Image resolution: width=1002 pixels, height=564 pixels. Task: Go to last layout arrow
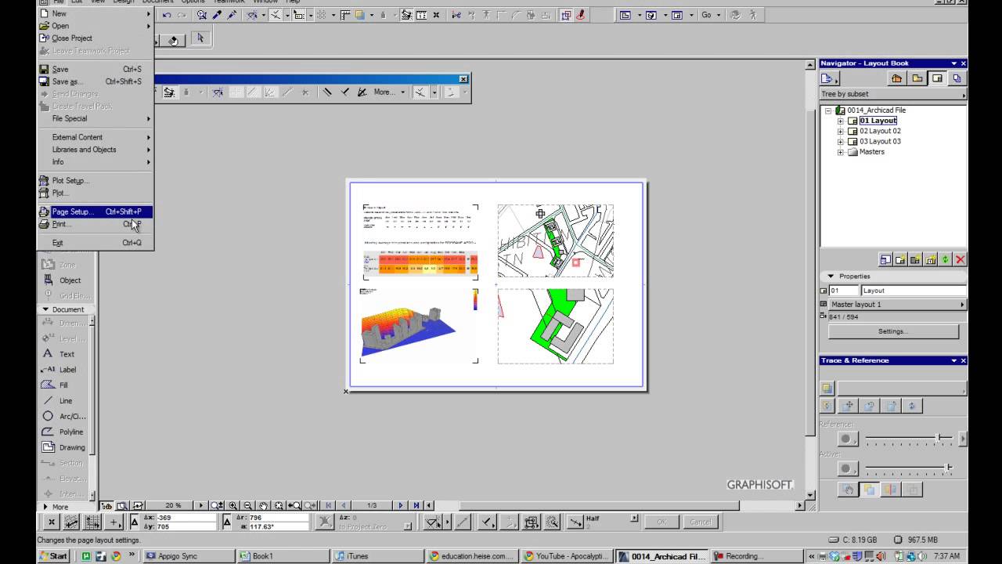coord(416,506)
